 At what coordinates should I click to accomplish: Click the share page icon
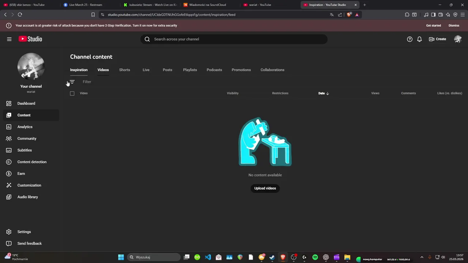340,15
